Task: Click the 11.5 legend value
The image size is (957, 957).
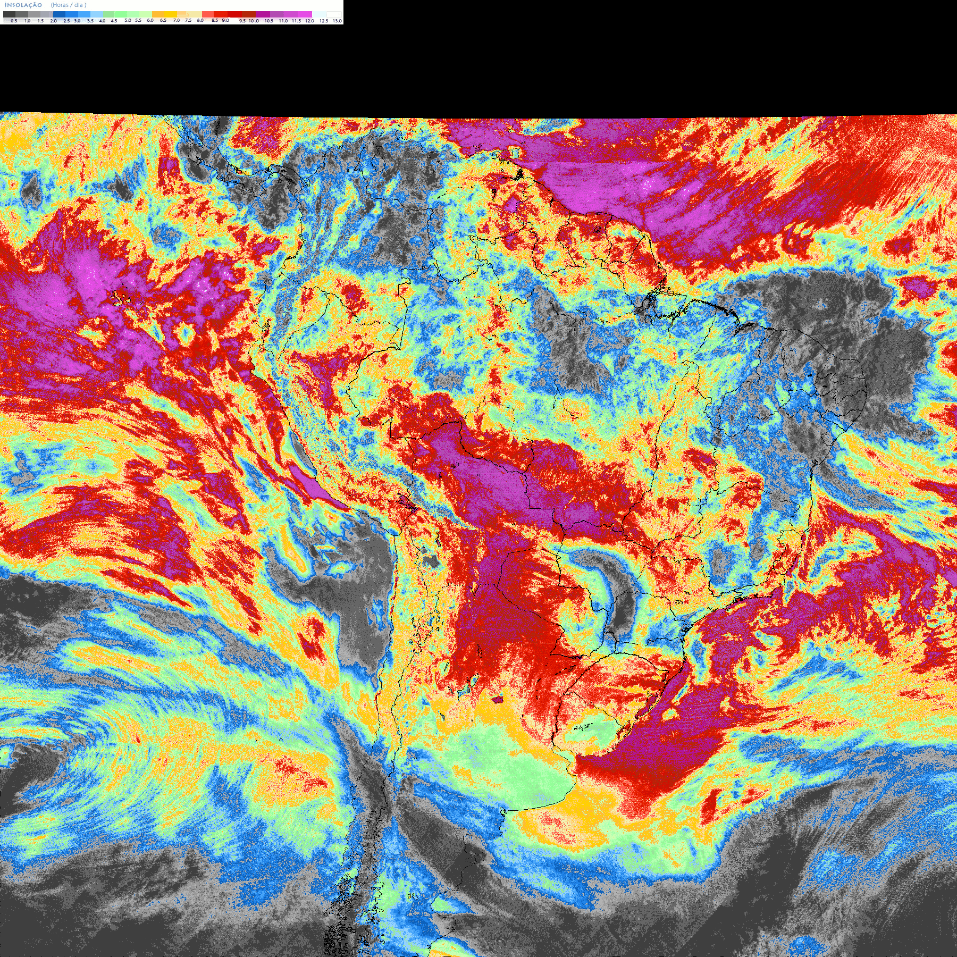Action: [x=296, y=21]
